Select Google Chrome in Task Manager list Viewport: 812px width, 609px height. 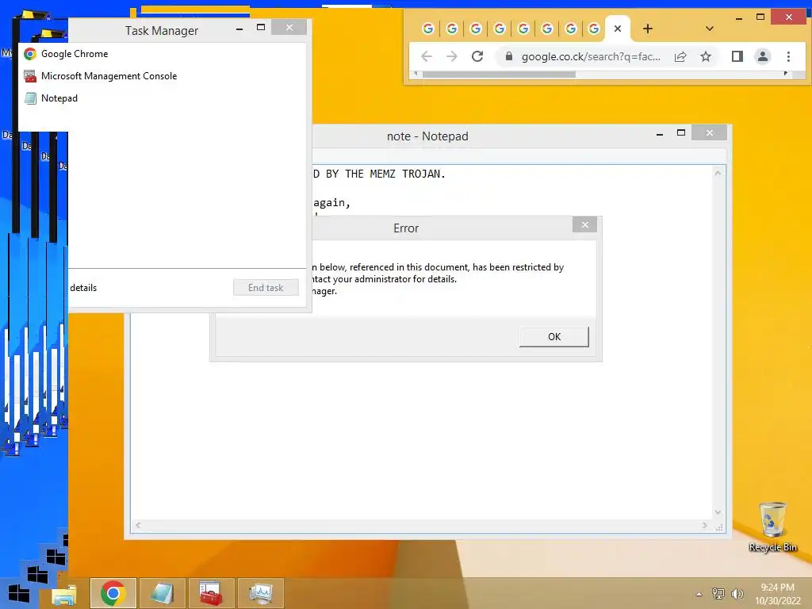162,54
